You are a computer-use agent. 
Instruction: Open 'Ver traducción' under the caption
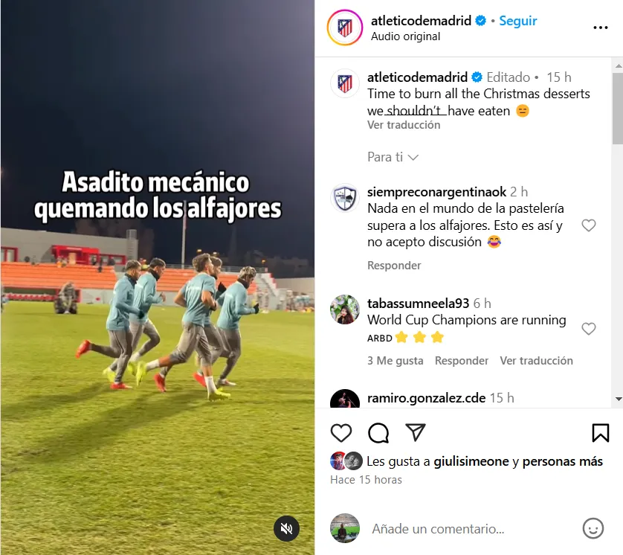[404, 125]
